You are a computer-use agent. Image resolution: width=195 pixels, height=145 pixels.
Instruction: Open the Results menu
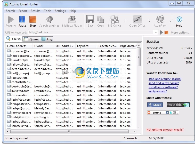(35, 11)
